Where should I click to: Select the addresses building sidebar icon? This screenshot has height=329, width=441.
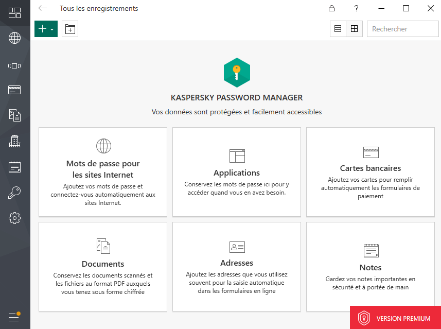[14, 141]
